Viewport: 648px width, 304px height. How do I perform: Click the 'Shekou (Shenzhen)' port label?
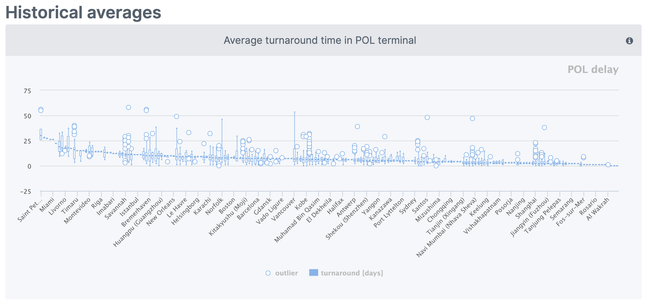pos(347,219)
